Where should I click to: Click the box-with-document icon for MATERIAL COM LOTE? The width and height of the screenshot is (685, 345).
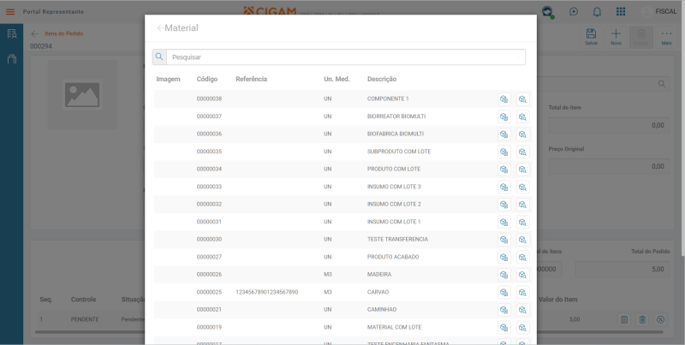(x=504, y=328)
